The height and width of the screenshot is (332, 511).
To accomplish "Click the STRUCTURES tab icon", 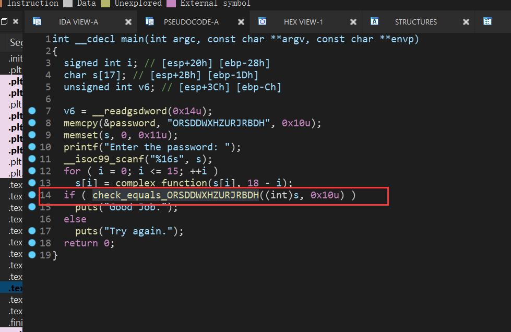I will coord(374,21).
